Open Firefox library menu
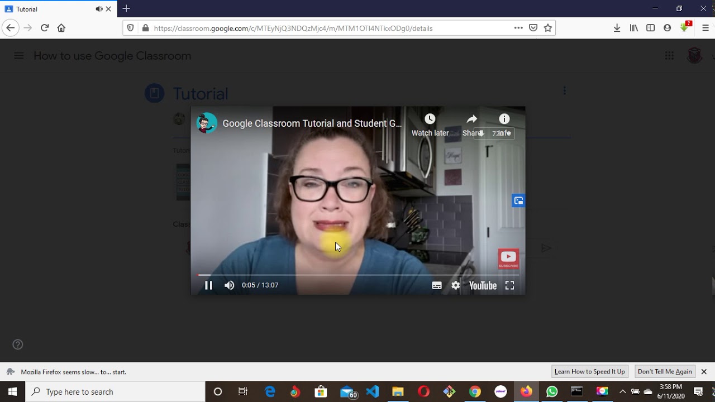Screen dimensions: 715x402 (634, 28)
